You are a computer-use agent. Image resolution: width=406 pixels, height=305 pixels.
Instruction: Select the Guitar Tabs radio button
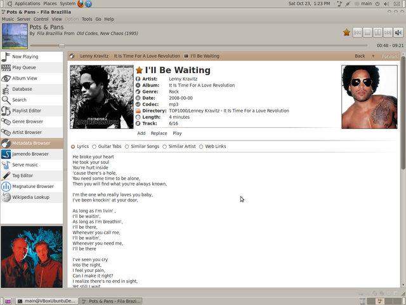click(x=95, y=147)
